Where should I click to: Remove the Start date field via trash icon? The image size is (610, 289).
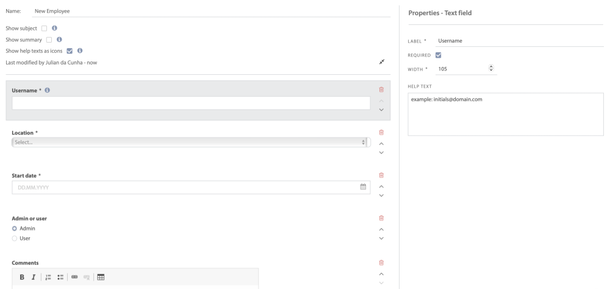382,175
